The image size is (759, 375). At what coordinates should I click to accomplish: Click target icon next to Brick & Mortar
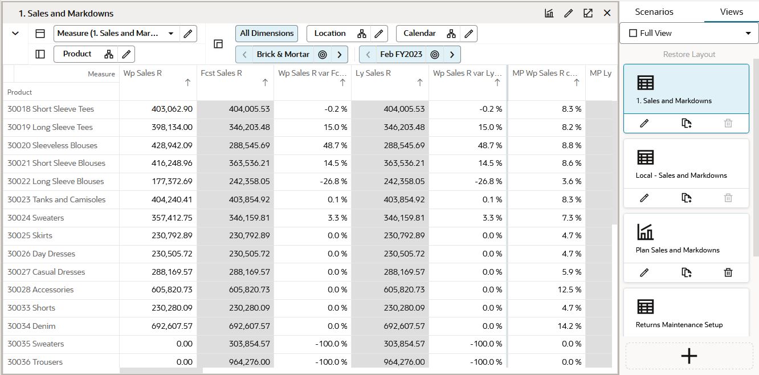coord(323,55)
